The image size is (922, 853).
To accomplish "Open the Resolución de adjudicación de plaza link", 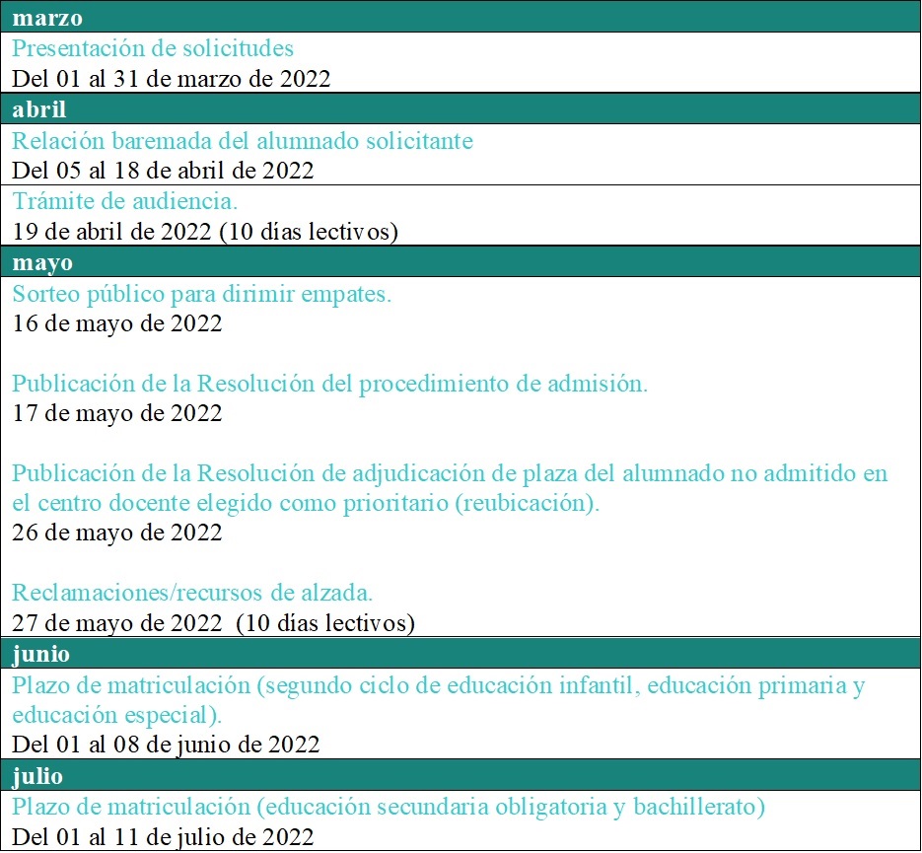I will (x=450, y=473).
